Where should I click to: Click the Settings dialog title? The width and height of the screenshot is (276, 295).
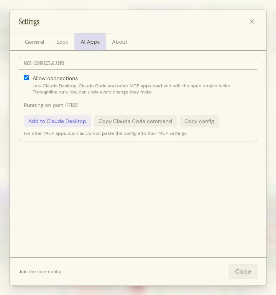point(29,21)
